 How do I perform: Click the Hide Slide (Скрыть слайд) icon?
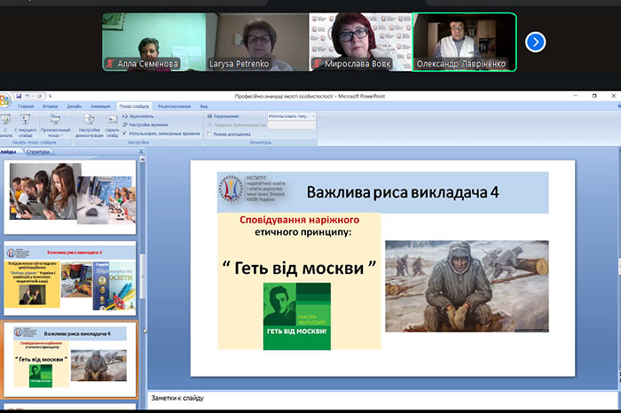pyautogui.click(x=112, y=123)
